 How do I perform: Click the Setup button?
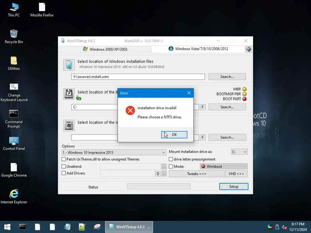234,187
